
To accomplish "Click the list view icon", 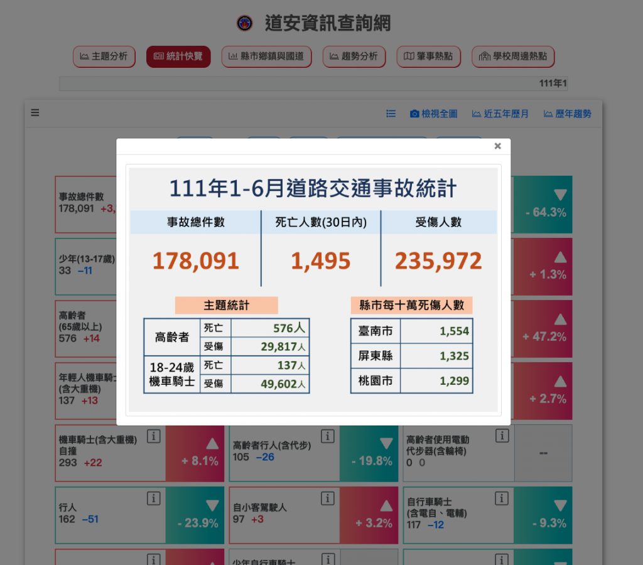I will pos(391,114).
